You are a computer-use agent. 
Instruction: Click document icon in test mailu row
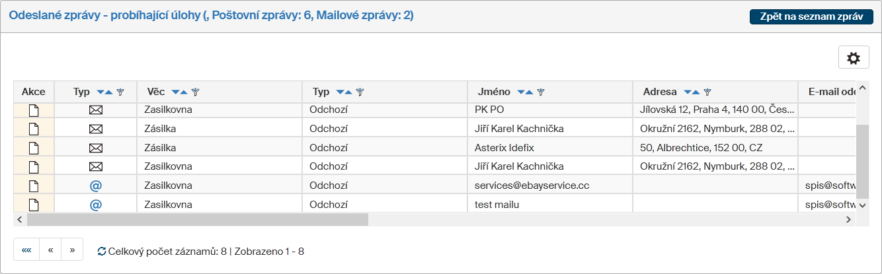pyautogui.click(x=34, y=205)
